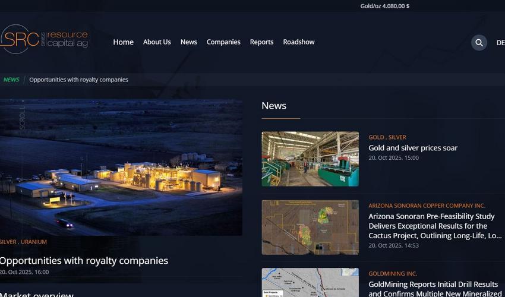
Task: Click date 20. Oct 2025, 14:53
Action: click(x=393, y=245)
